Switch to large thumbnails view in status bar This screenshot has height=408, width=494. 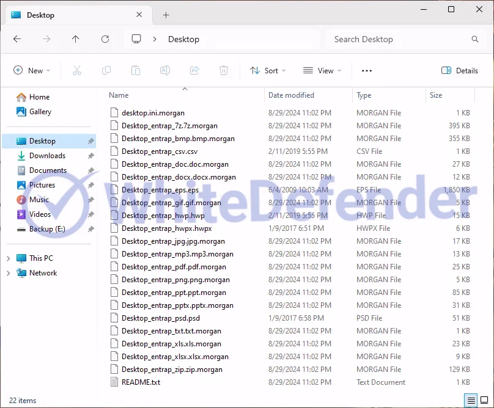point(484,401)
